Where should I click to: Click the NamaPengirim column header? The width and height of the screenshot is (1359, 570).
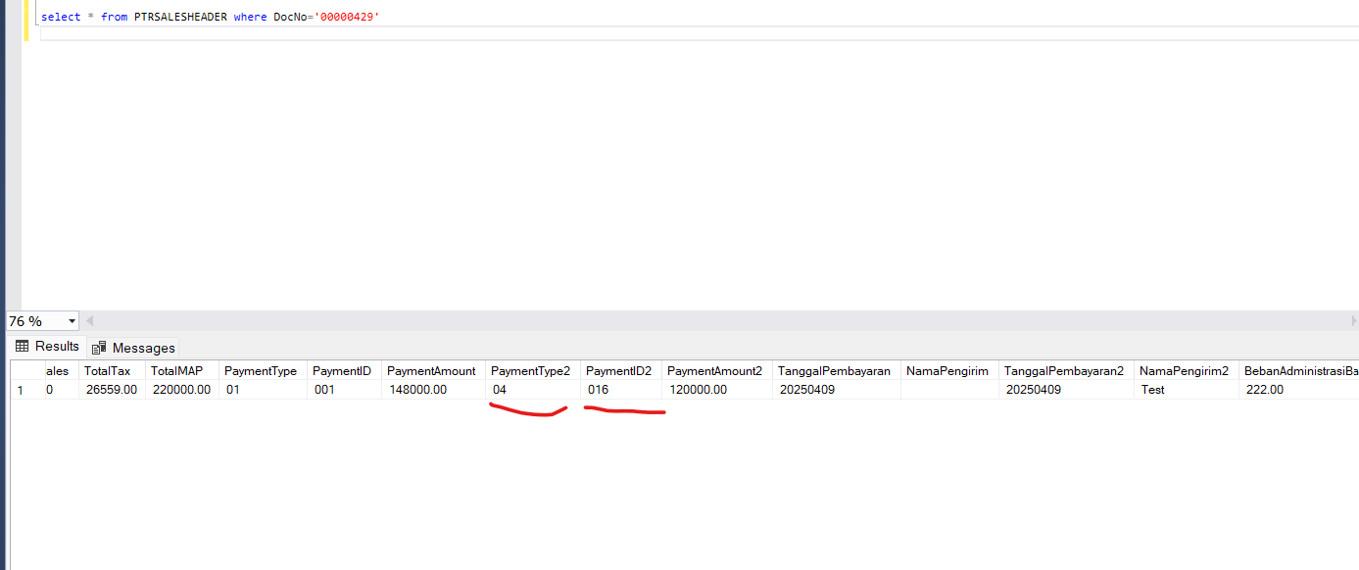pyautogui.click(x=950, y=371)
